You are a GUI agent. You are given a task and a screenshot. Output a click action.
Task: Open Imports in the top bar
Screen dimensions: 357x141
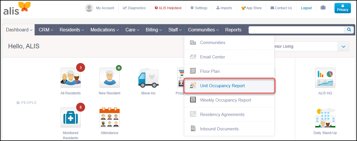(224, 8)
